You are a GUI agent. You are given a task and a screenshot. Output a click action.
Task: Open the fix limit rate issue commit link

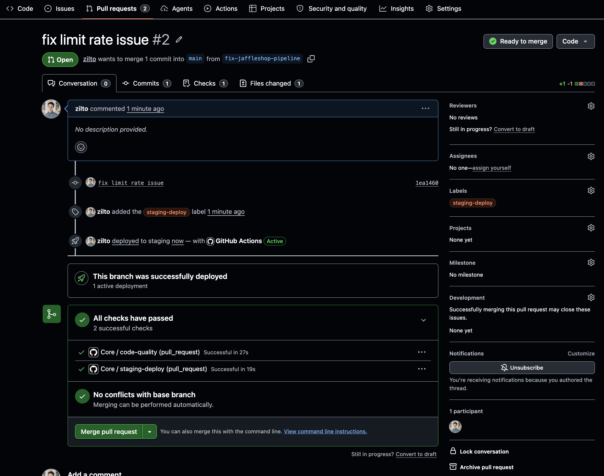(x=131, y=183)
